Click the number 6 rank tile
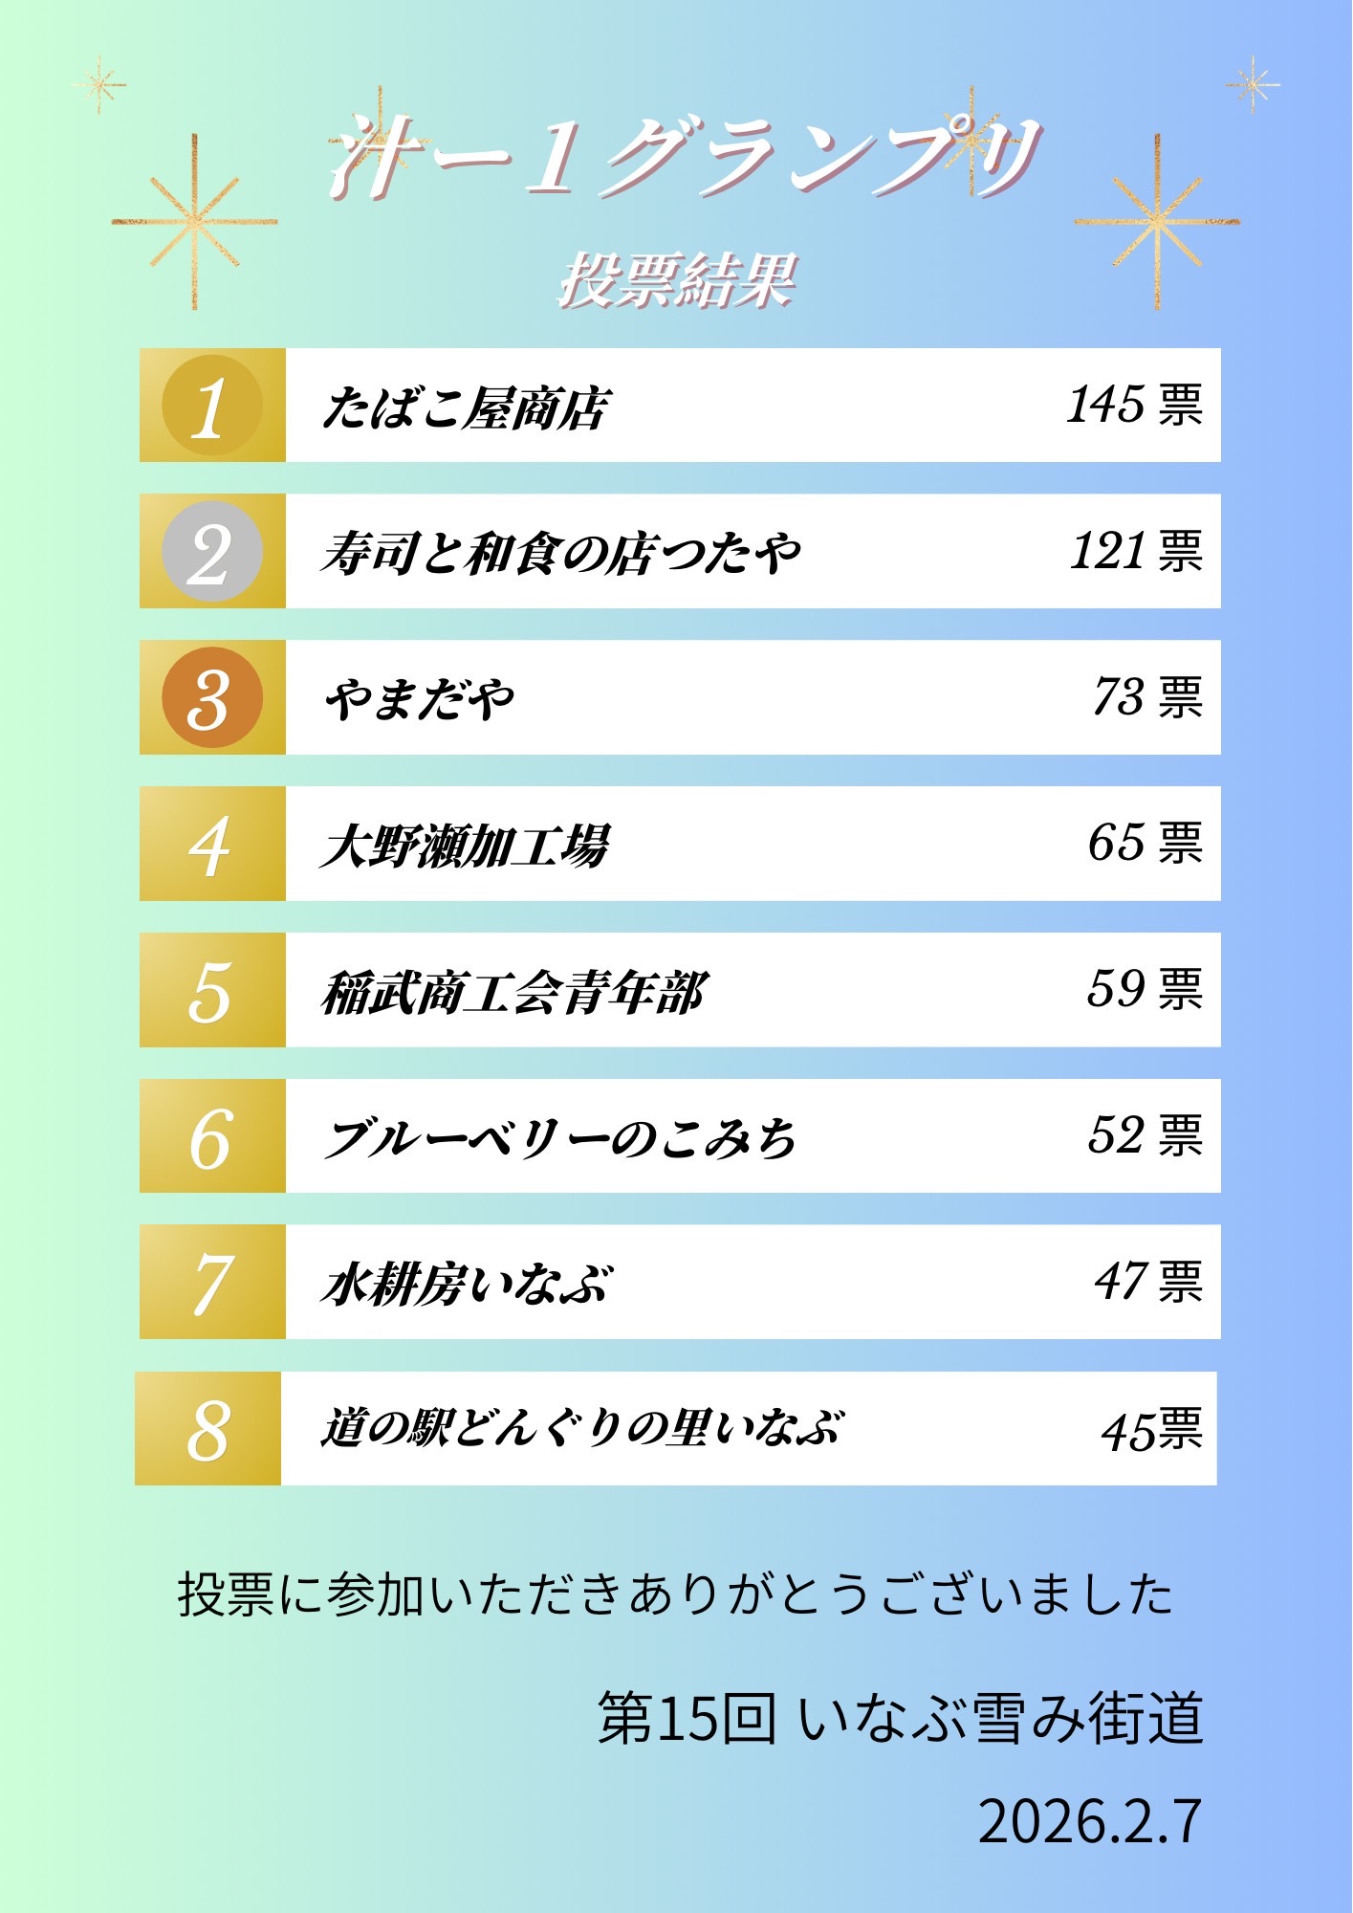Image resolution: width=1353 pixels, height=1913 pixels. [212, 1136]
